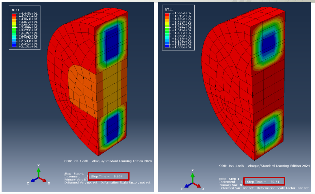Image resolution: width=315 pixels, height=194 pixels.
Task: Select legend value +1.999e+02
Action: (181, 13)
